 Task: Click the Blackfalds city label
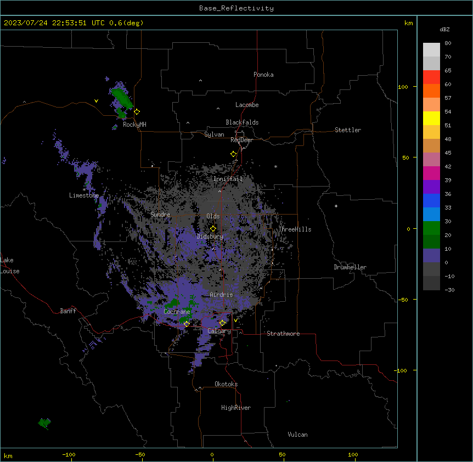coord(242,122)
